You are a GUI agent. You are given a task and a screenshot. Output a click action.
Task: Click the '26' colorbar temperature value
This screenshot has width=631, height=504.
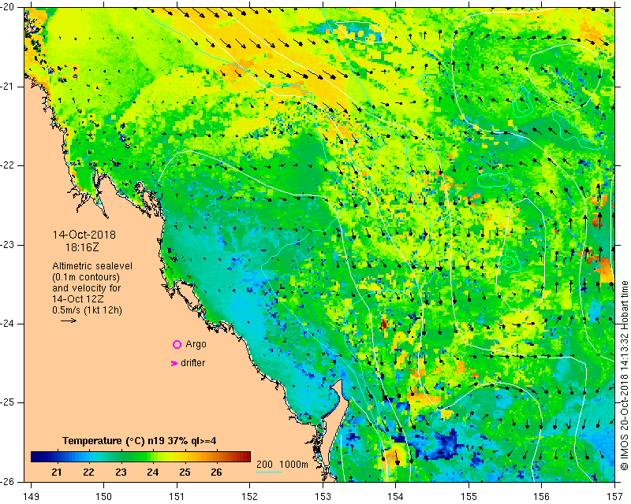tap(216, 472)
